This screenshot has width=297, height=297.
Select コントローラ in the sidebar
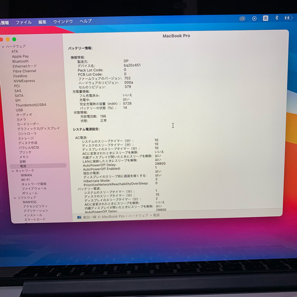(x=27, y=134)
